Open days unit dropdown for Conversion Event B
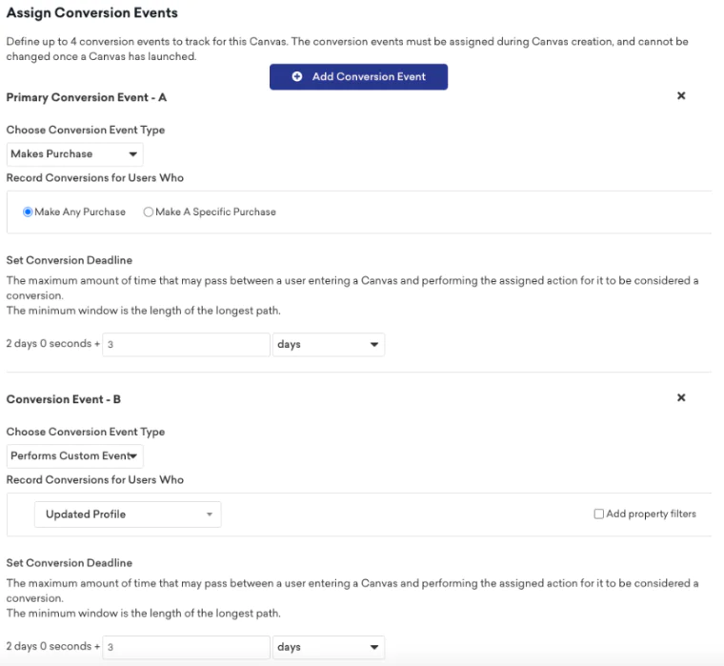The width and height of the screenshot is (724, 666). (328, 648)
